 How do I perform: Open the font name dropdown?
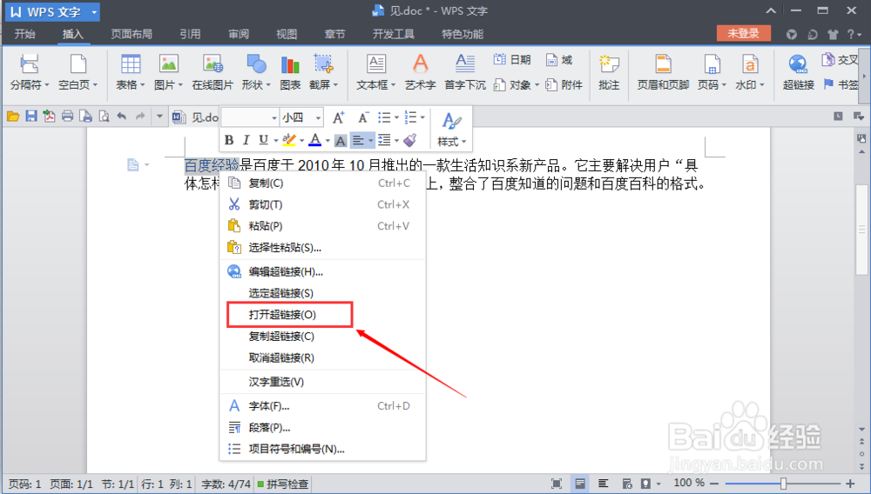click(x=273, y=117)
